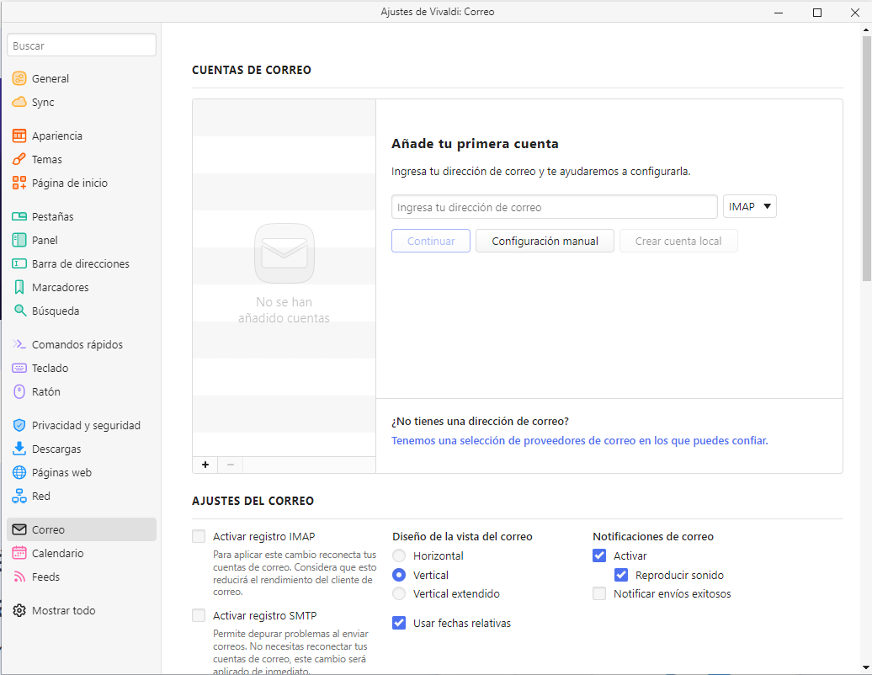This screenshot has width=872, height=675.
Task: Click the Calendario calendar icon
Action: [19, 553]
